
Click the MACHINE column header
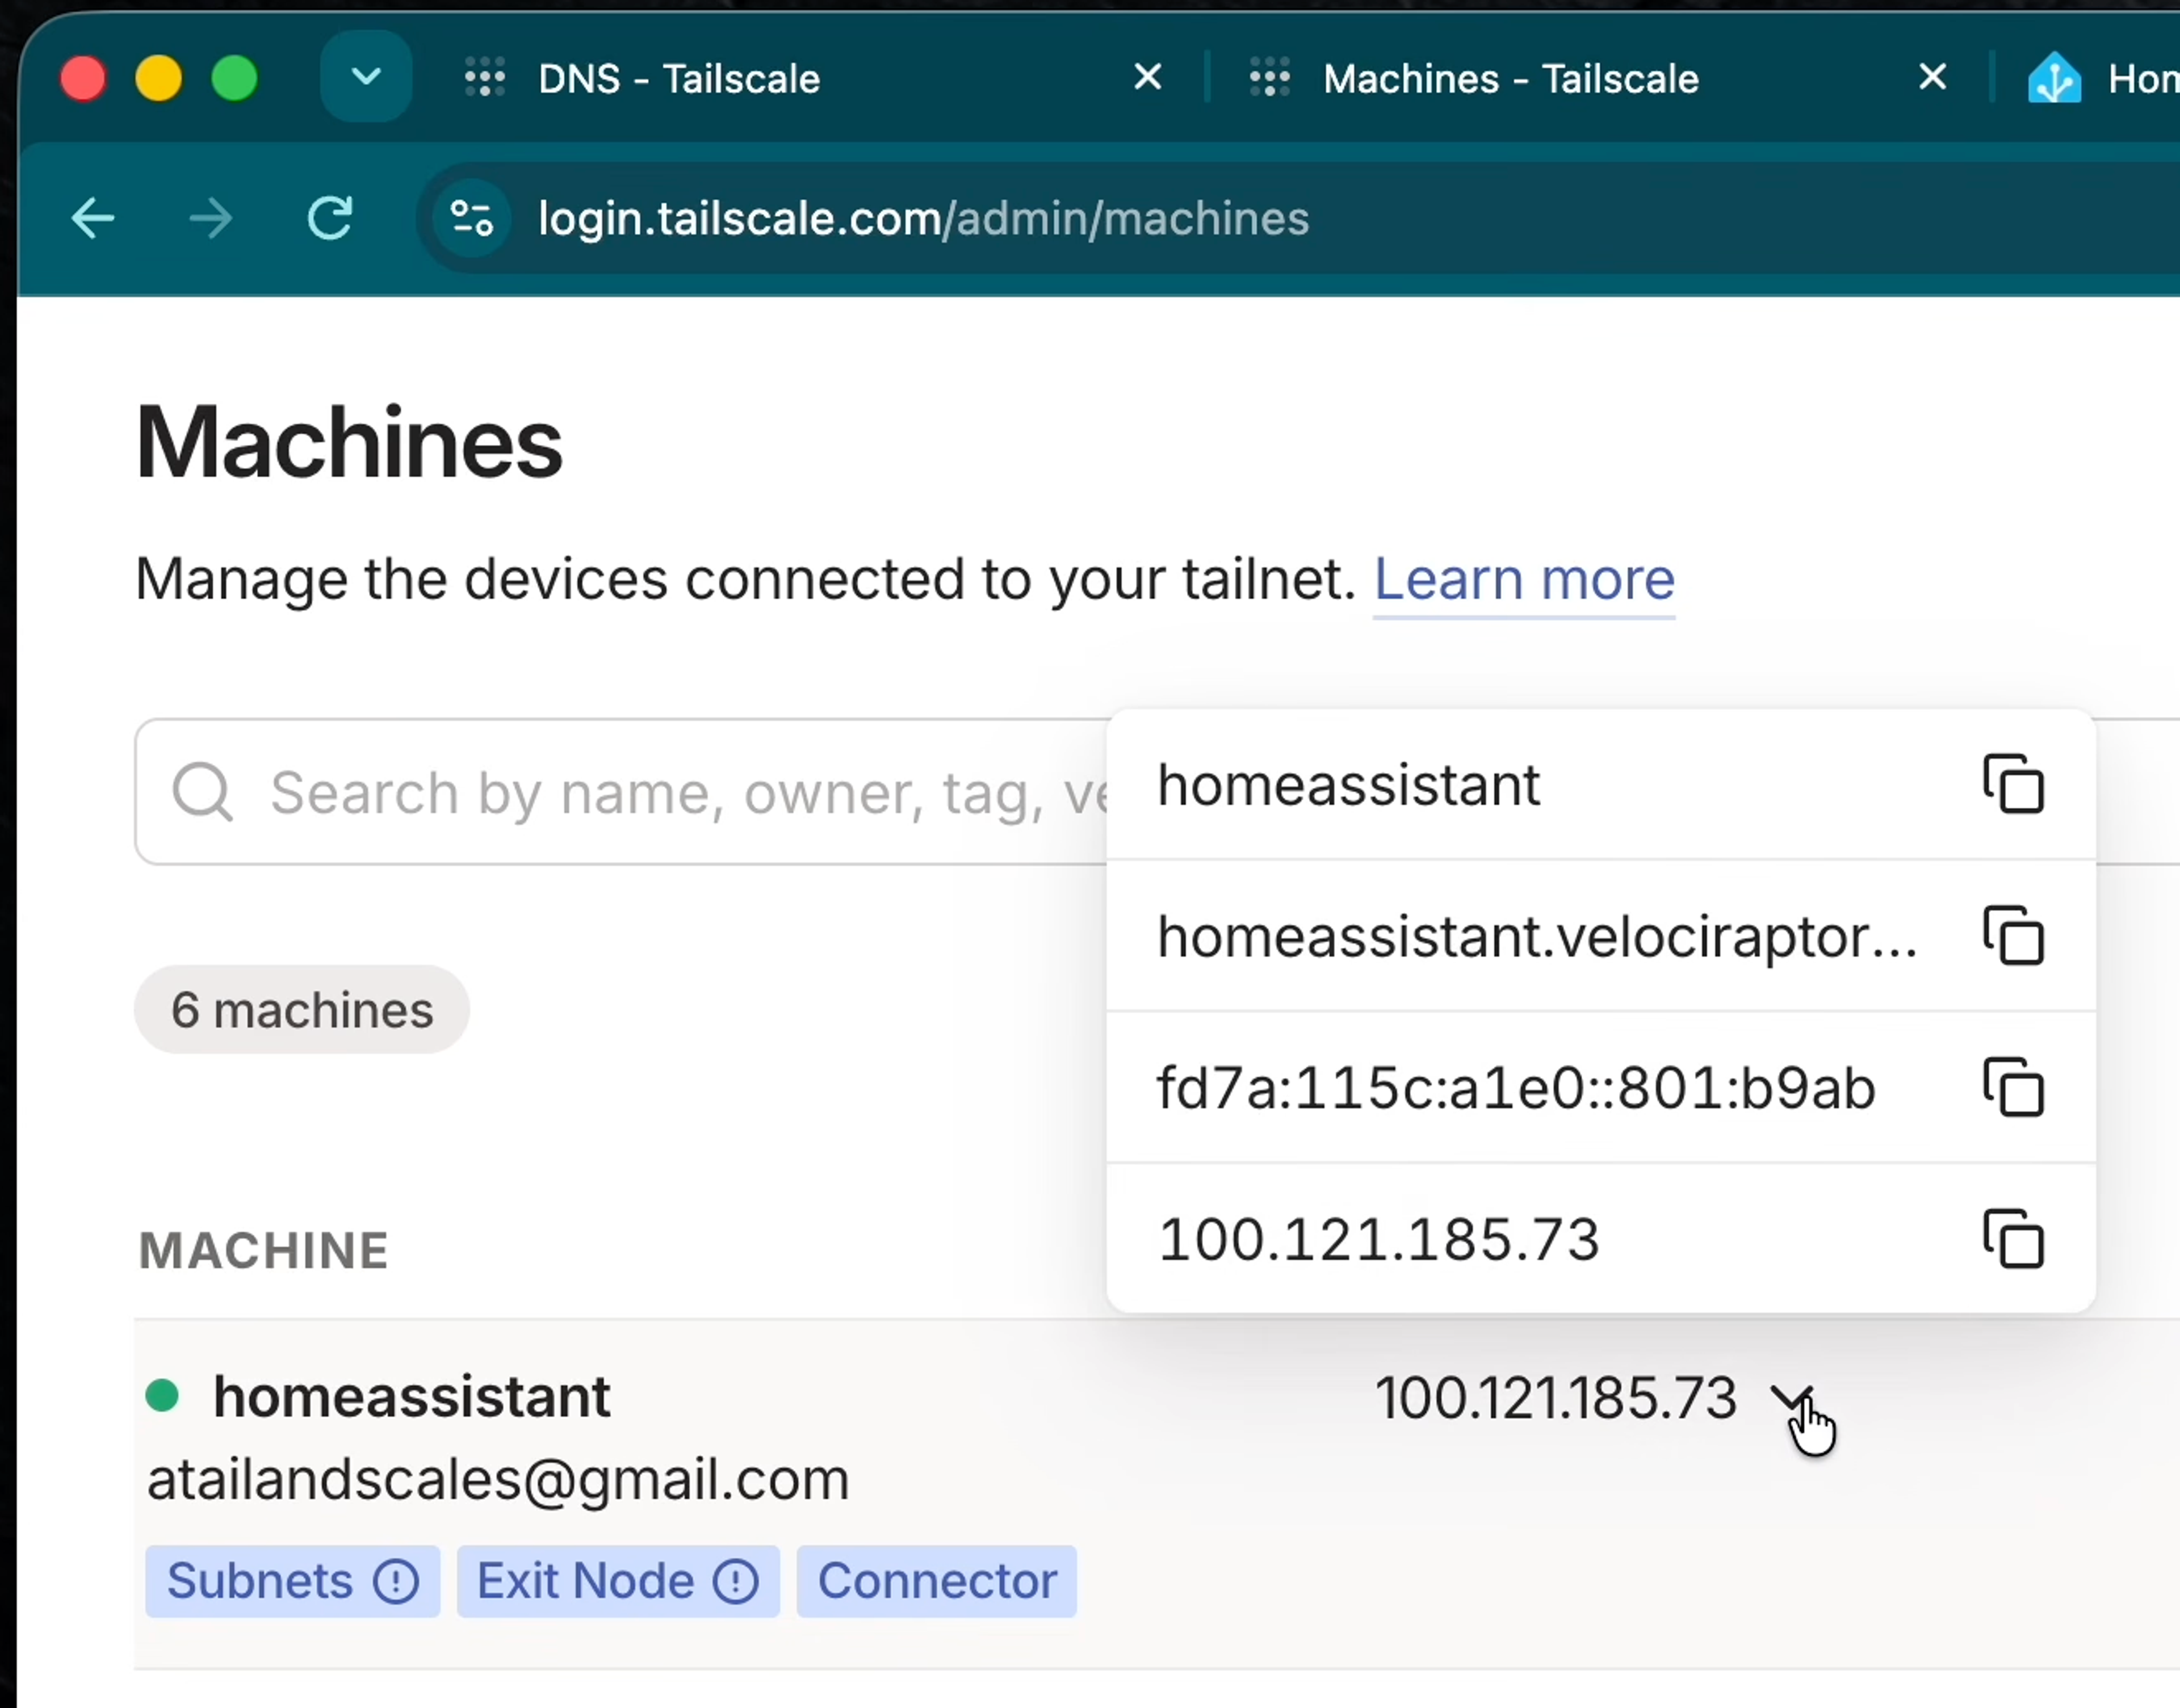coord(263,1250)
